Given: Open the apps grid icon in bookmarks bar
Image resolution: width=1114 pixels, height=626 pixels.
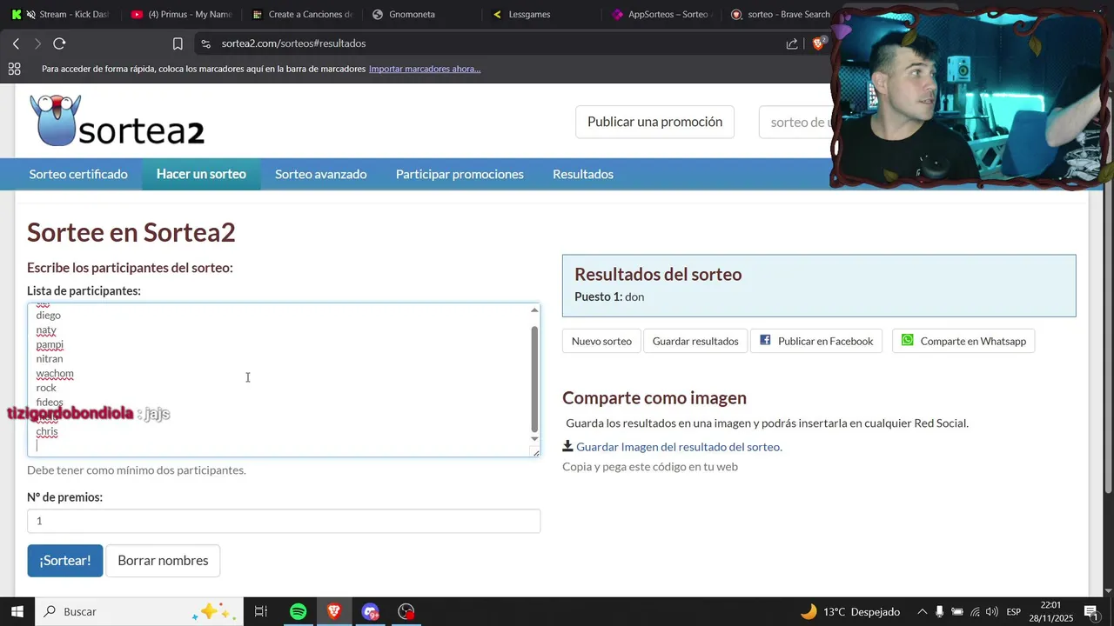Looking at the screenshot, I should (x=14, y=69).
